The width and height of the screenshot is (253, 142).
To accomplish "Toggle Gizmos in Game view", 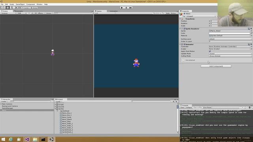I will click(x=174, y=13).
